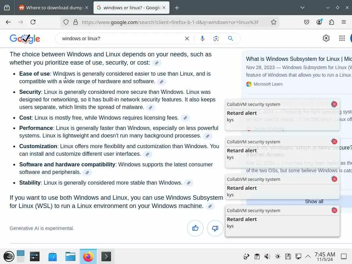The height and width of the screenshot is (264, 352).
Task: Open System Settings from taskbar
Action: (x=35, y=256)
